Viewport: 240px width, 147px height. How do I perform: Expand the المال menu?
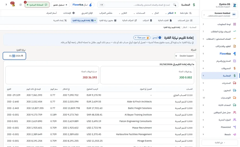click(155, 13)
